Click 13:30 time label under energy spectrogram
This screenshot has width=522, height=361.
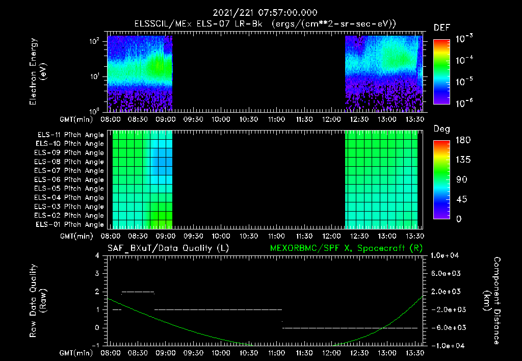click(415, 119)
